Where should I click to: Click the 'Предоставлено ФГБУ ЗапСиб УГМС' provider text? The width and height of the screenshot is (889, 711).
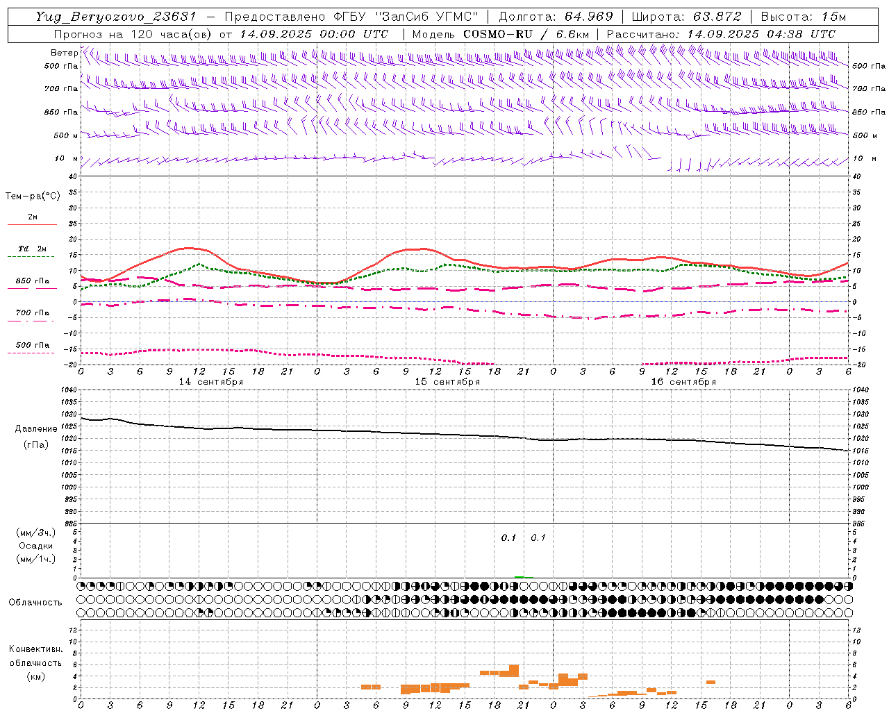[351, 17]
